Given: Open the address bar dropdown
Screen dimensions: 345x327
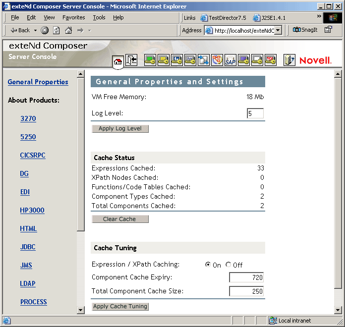Looking at the screenshot, I should point(279,30).
